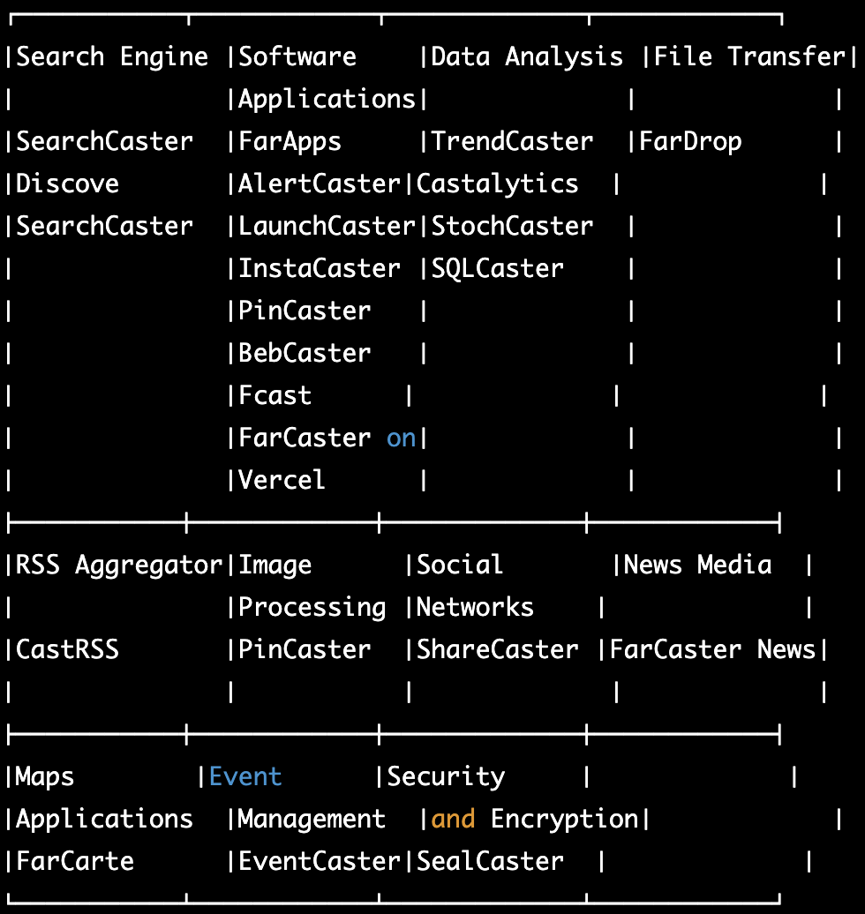Click the 'FarCarte' entry

tap(75, 861)
